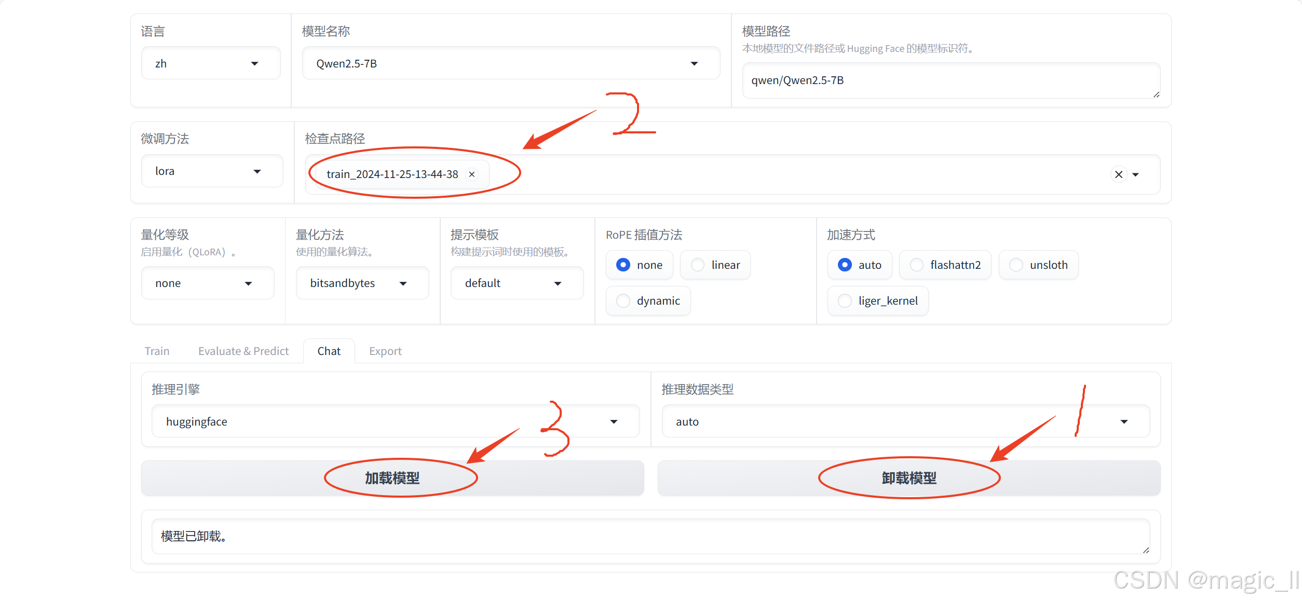Click the model path field qwen/Qwen2.5-7B
Viewport: 1302px width, 601px height.
click(x=951, y=80)
